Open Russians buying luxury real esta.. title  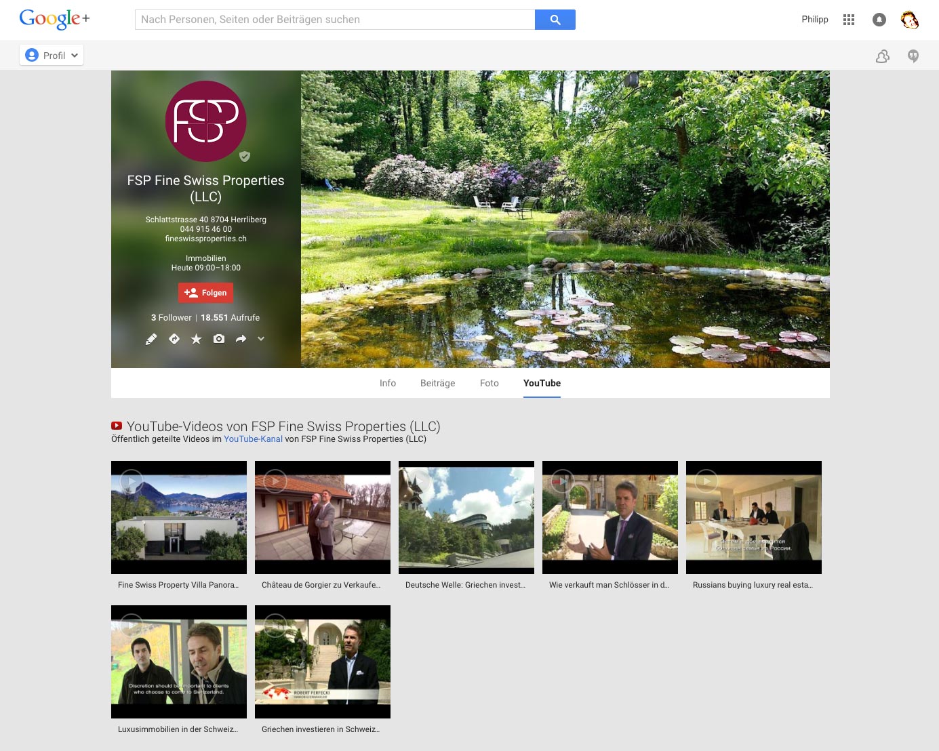(x=753, y=585)
